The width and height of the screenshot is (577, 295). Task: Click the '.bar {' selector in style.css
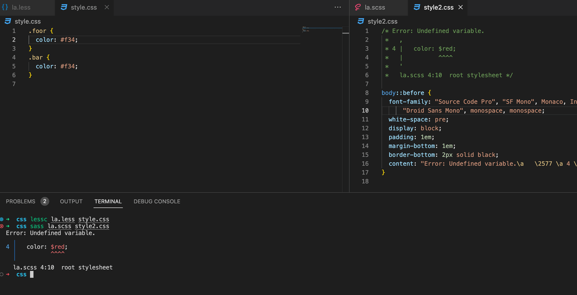coord(39,58)
